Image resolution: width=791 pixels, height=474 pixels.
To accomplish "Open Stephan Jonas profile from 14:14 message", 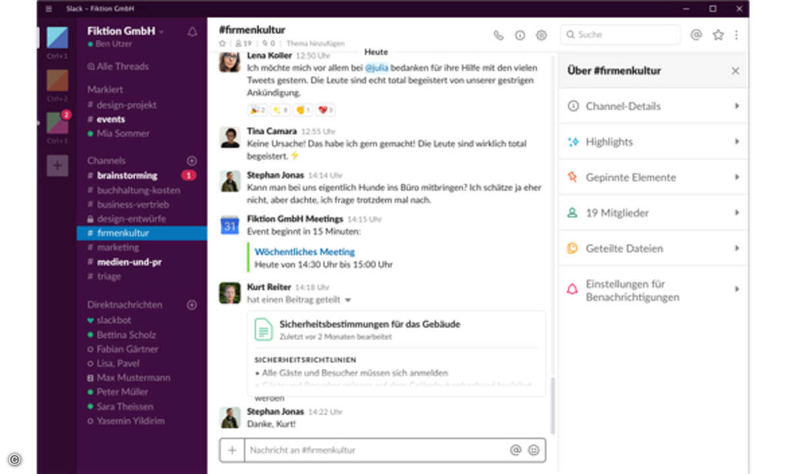I will pyautogui.click(x=276, y=175).
